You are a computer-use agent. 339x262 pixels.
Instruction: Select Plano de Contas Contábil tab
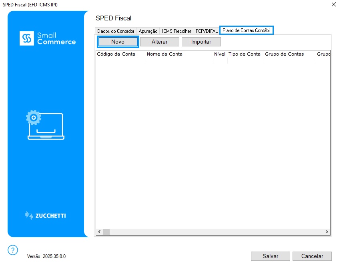[x=247, y=30]
